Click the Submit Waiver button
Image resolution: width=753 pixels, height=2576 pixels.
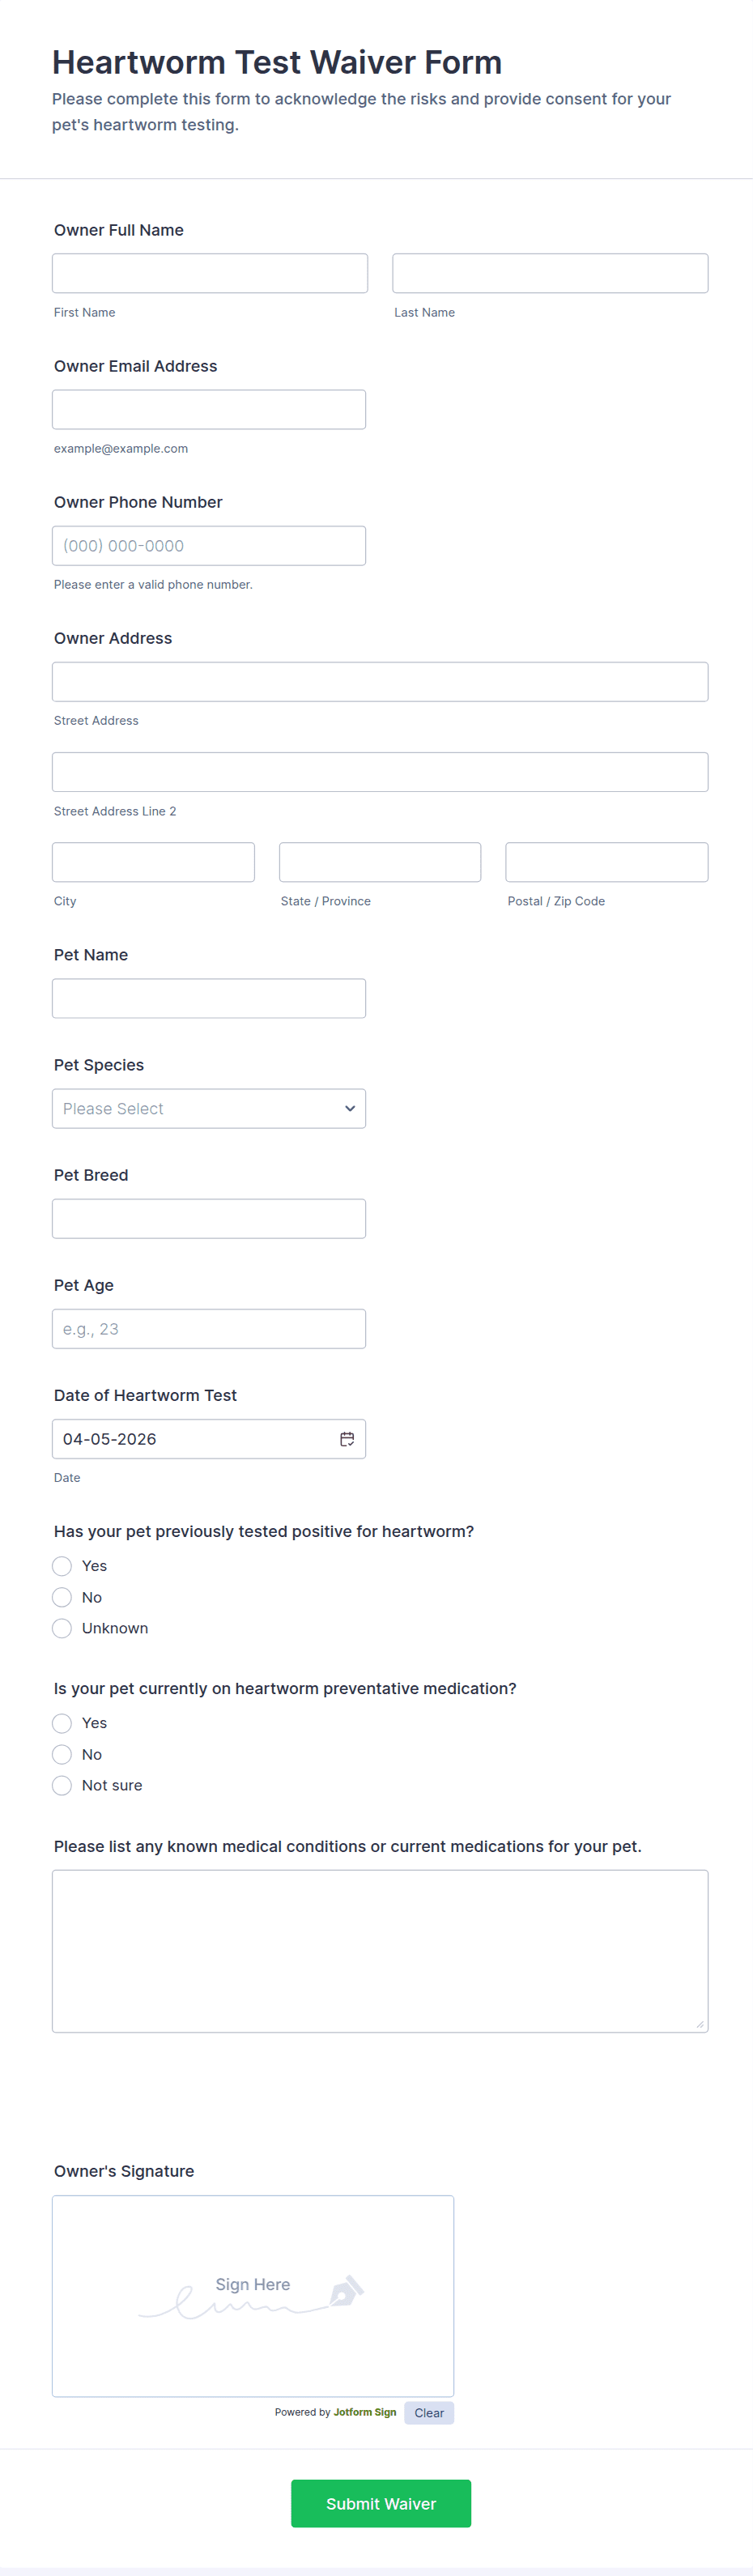pyautogui.click(x=380, y=2503)
